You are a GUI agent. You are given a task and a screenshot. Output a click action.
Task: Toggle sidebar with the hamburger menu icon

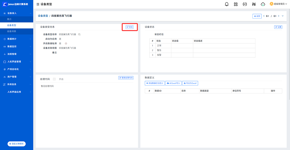pyautogui.click(x=38, y=4)
